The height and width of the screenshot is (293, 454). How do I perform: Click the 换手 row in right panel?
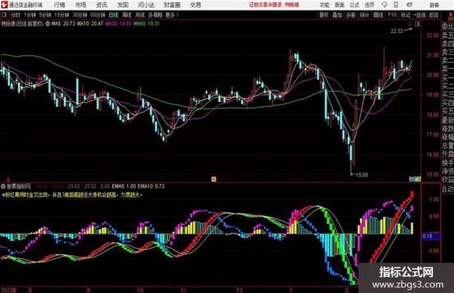click(x=448, y=163)
